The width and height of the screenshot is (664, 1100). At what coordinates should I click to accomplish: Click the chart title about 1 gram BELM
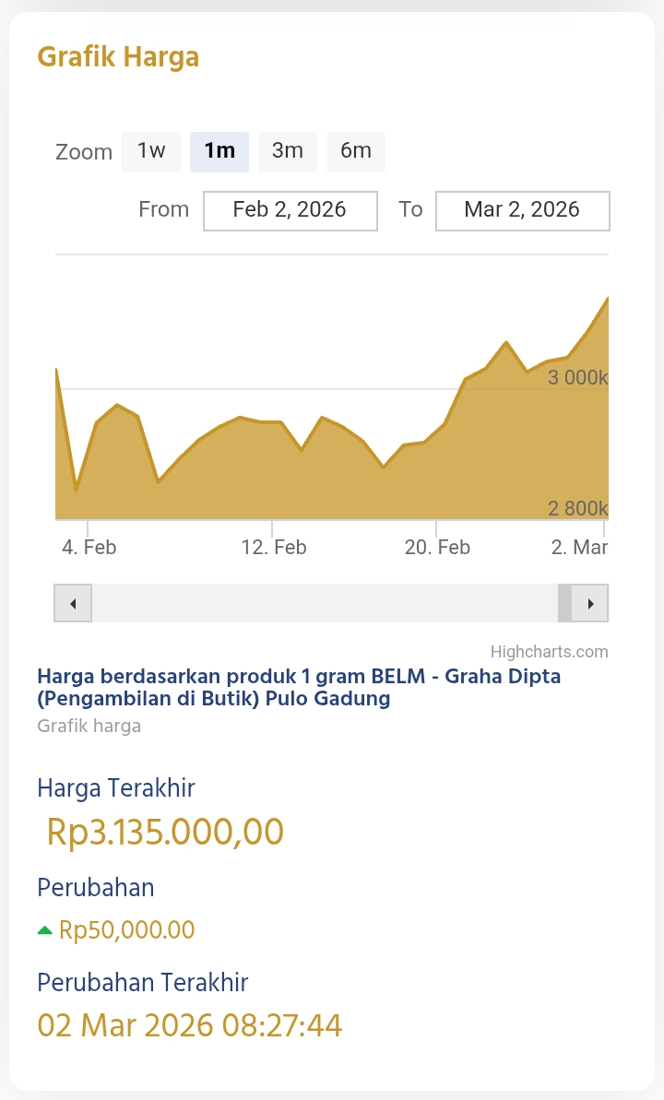299,687
